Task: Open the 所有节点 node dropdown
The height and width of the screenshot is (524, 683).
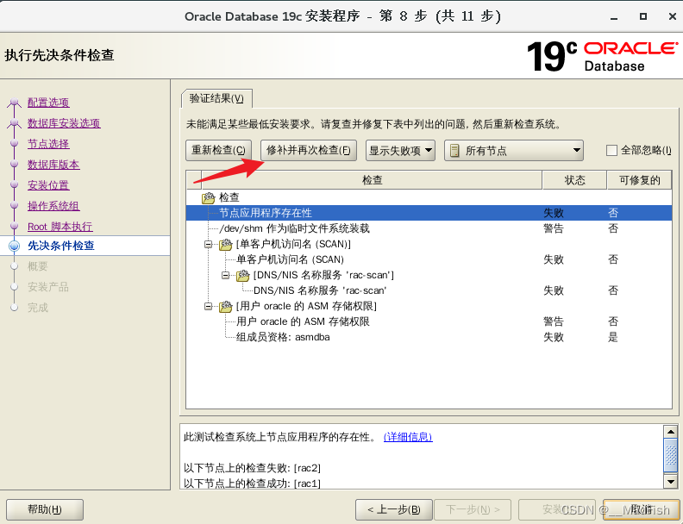Action: 514,151
